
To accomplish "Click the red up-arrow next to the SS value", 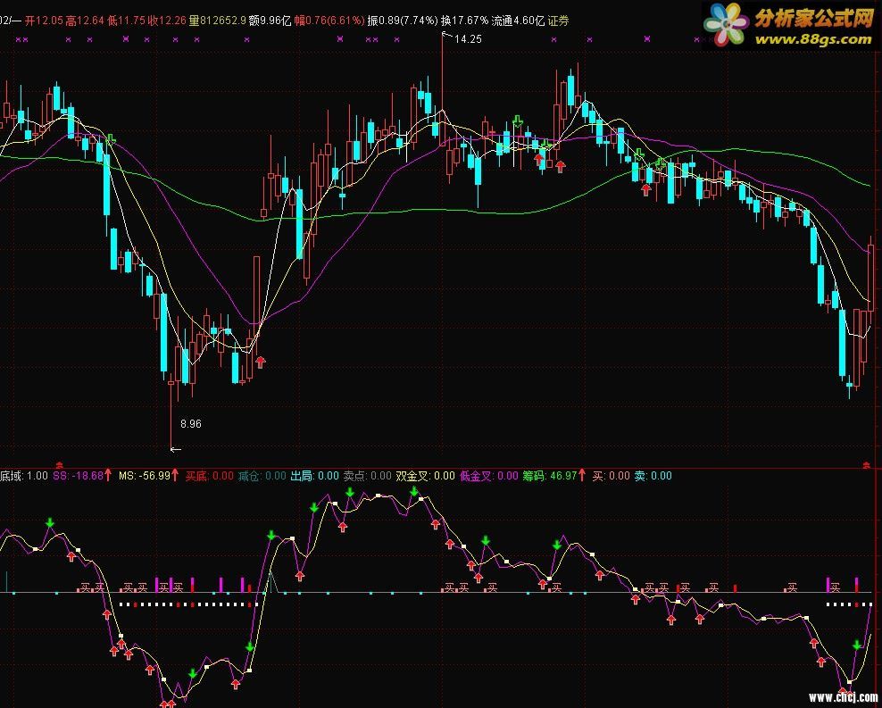I will pyautogui.click(x=108, y=475).
